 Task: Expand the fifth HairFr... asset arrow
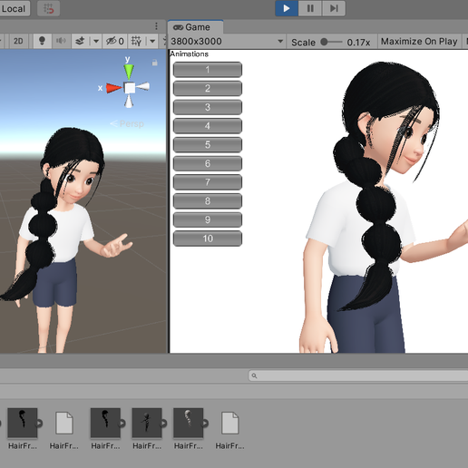coord(205,424)
